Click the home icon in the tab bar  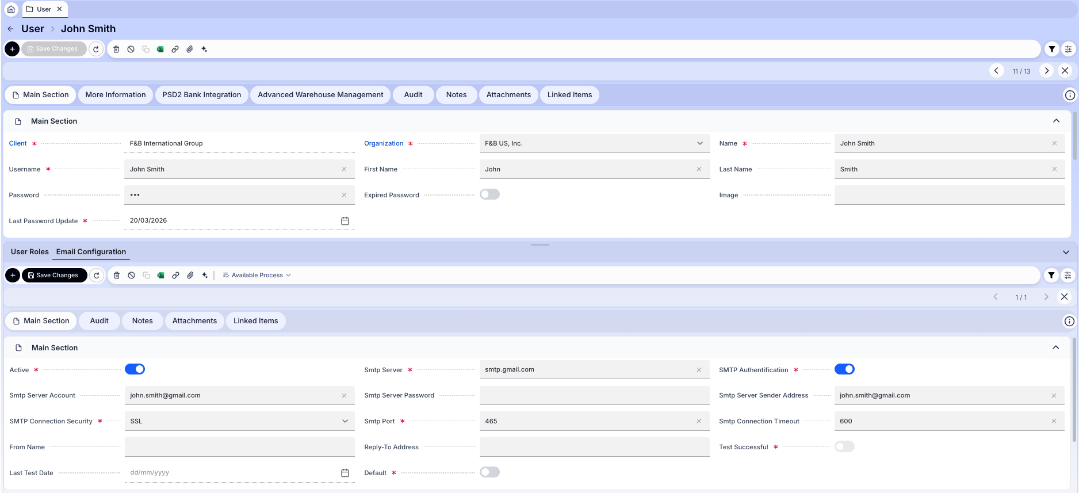coord(11,9)
